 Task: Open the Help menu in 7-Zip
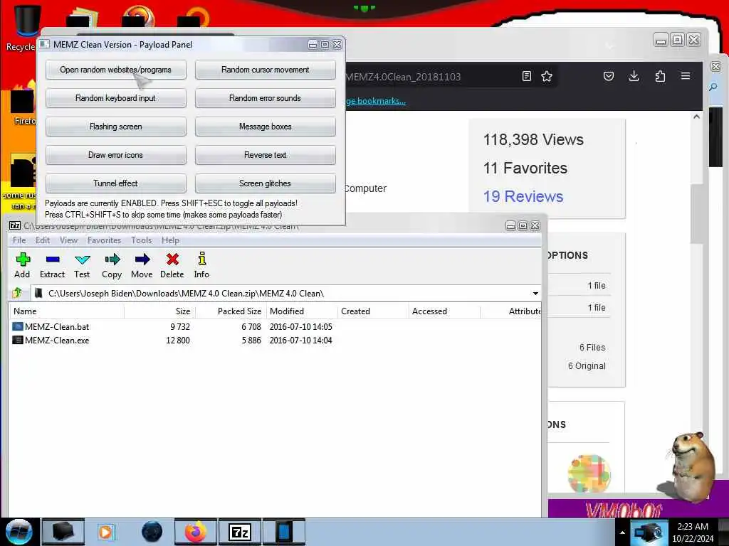coord(170,240)
